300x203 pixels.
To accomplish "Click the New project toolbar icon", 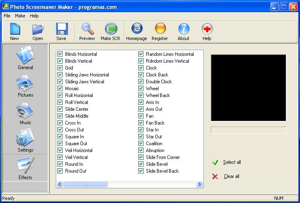I will 15,29.
